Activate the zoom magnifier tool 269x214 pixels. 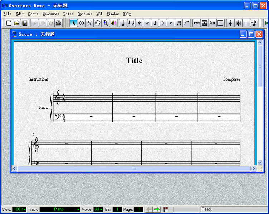(105, 23)
